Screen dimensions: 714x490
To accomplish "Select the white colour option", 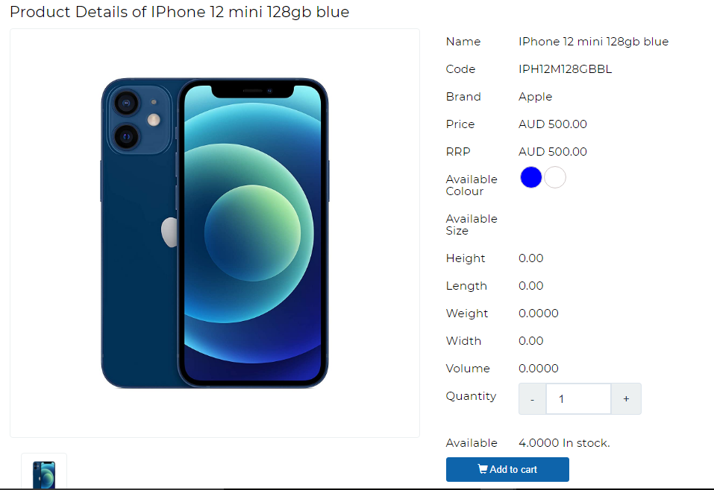I will [555, 177].
